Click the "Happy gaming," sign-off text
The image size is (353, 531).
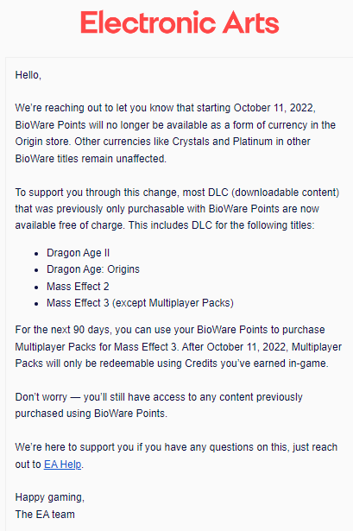click(x=50, y=497)
